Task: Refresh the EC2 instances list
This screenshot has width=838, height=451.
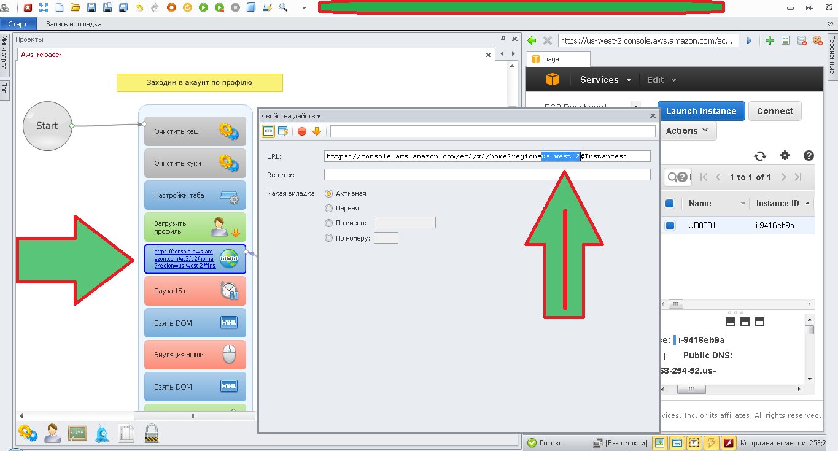Action: (760, 156)
